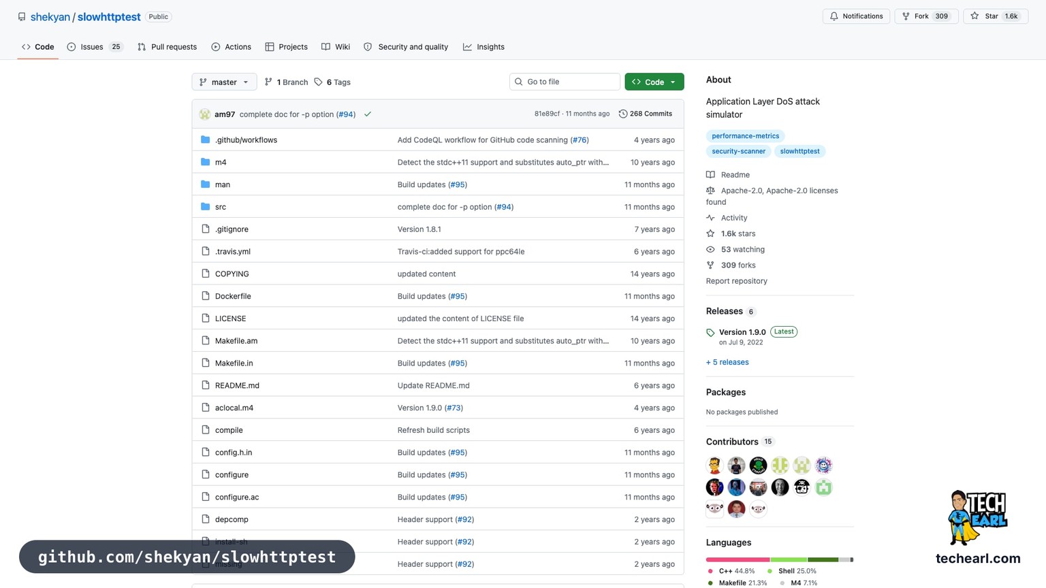Open 268 Commits history
Image resolution: width=1046 pixels, height=588 pixels.
coord(645,114)
